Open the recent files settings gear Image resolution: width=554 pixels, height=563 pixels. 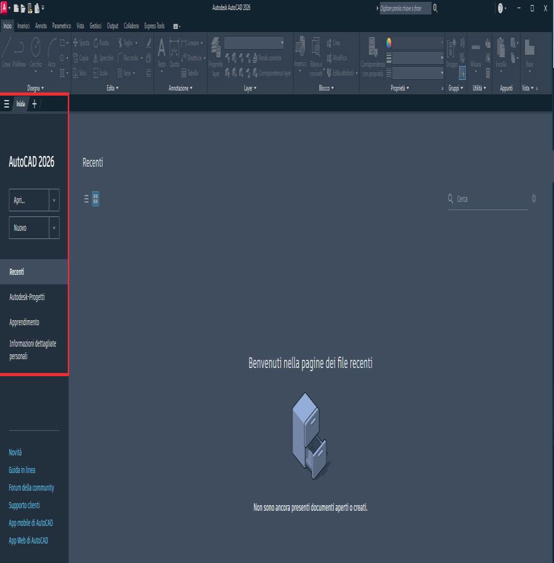[533, 199]
